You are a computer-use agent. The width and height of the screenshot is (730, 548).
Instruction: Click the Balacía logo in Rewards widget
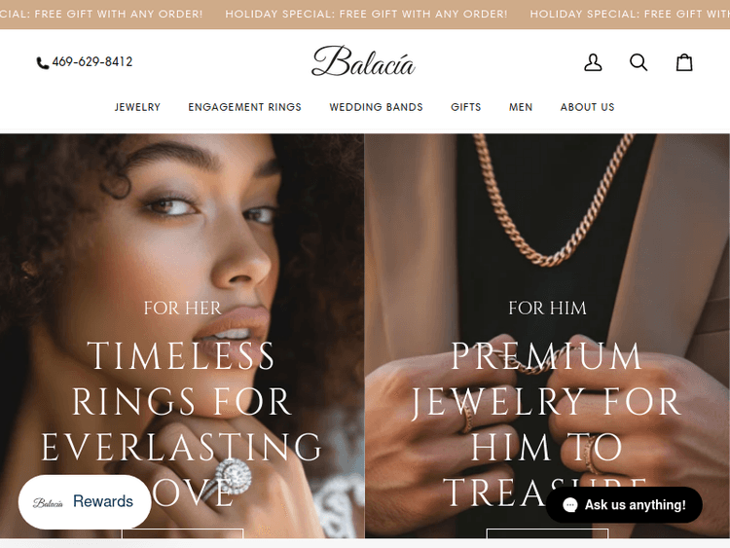click(x=48, y=502)
